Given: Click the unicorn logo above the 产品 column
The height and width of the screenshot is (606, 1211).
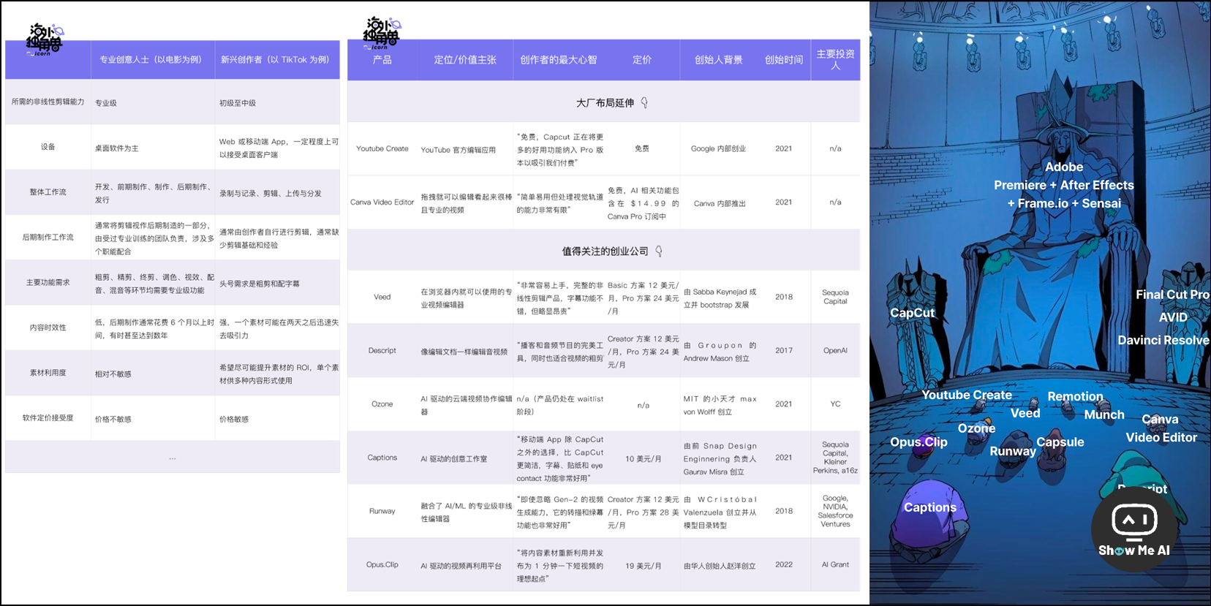Looking at the screenshot, I should [382, 33].
